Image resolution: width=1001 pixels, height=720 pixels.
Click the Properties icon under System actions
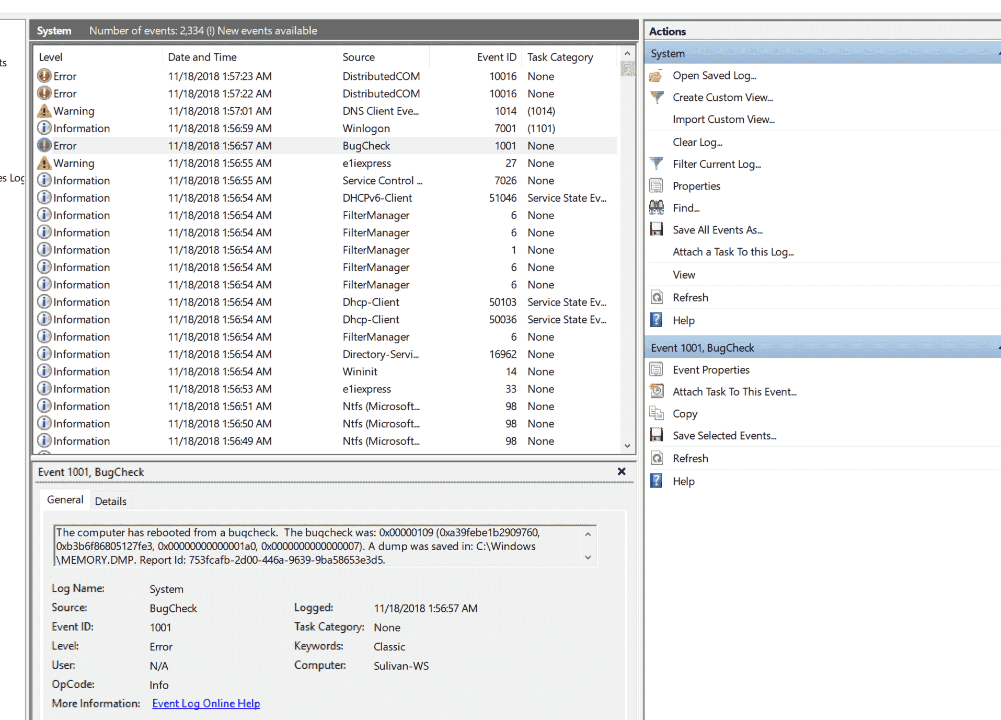[656, 186]
